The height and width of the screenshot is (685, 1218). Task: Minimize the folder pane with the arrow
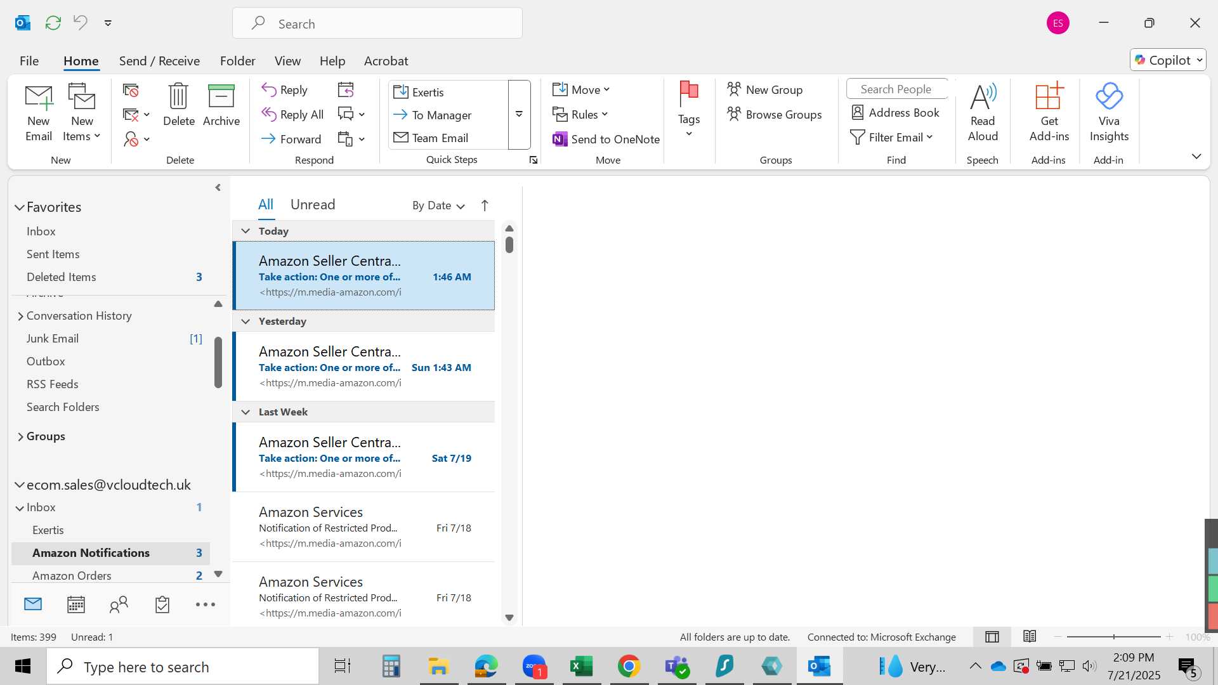218,187
